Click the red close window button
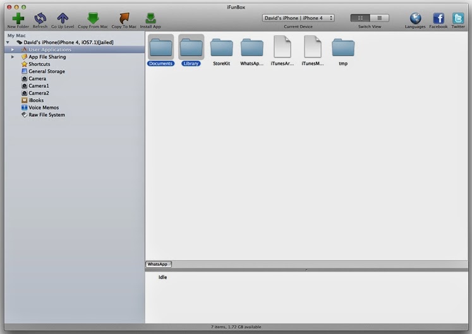 coord(9,7)
